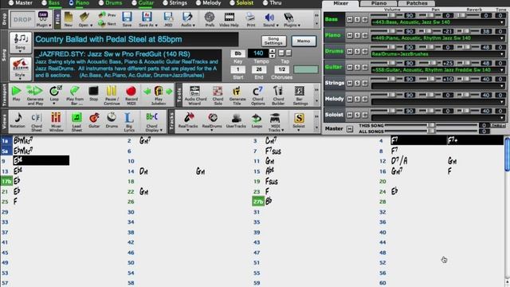
Task: Click the Song button
Action: 20,43
